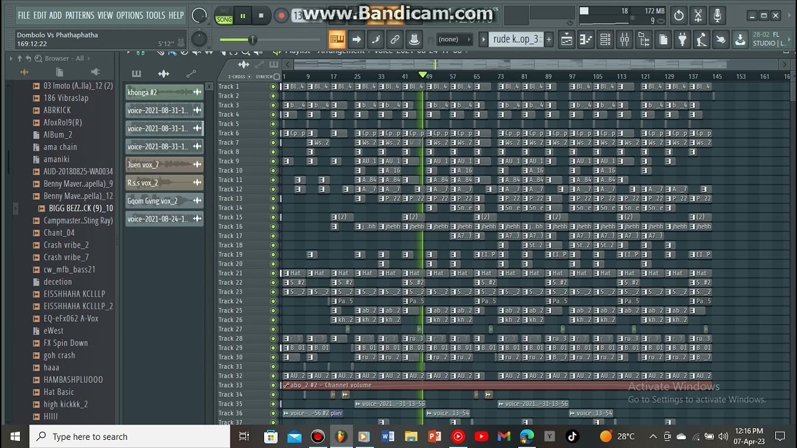
Task: Select 'Gqom Gvng vox_2' clip in picker
Action: [164, 200]
